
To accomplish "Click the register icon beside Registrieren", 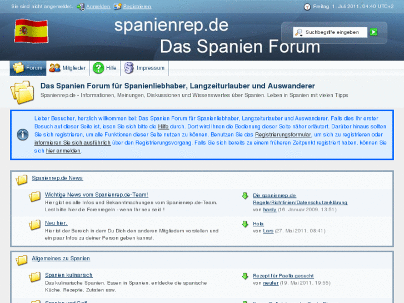I will point(117,7).
